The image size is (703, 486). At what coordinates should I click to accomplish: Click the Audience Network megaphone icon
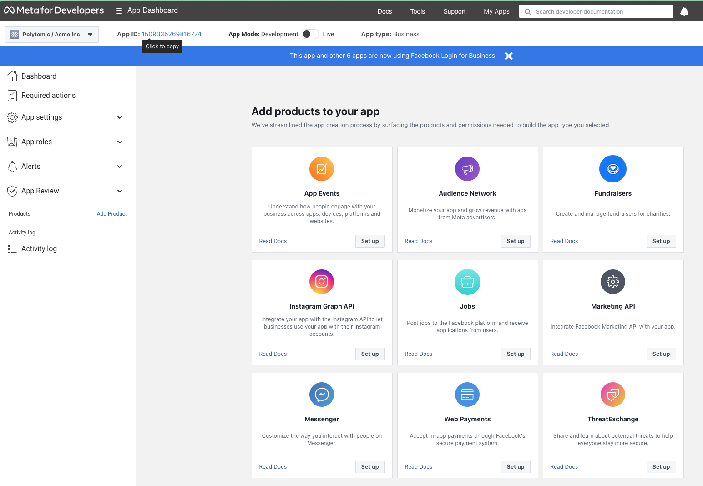click(467, 169)
